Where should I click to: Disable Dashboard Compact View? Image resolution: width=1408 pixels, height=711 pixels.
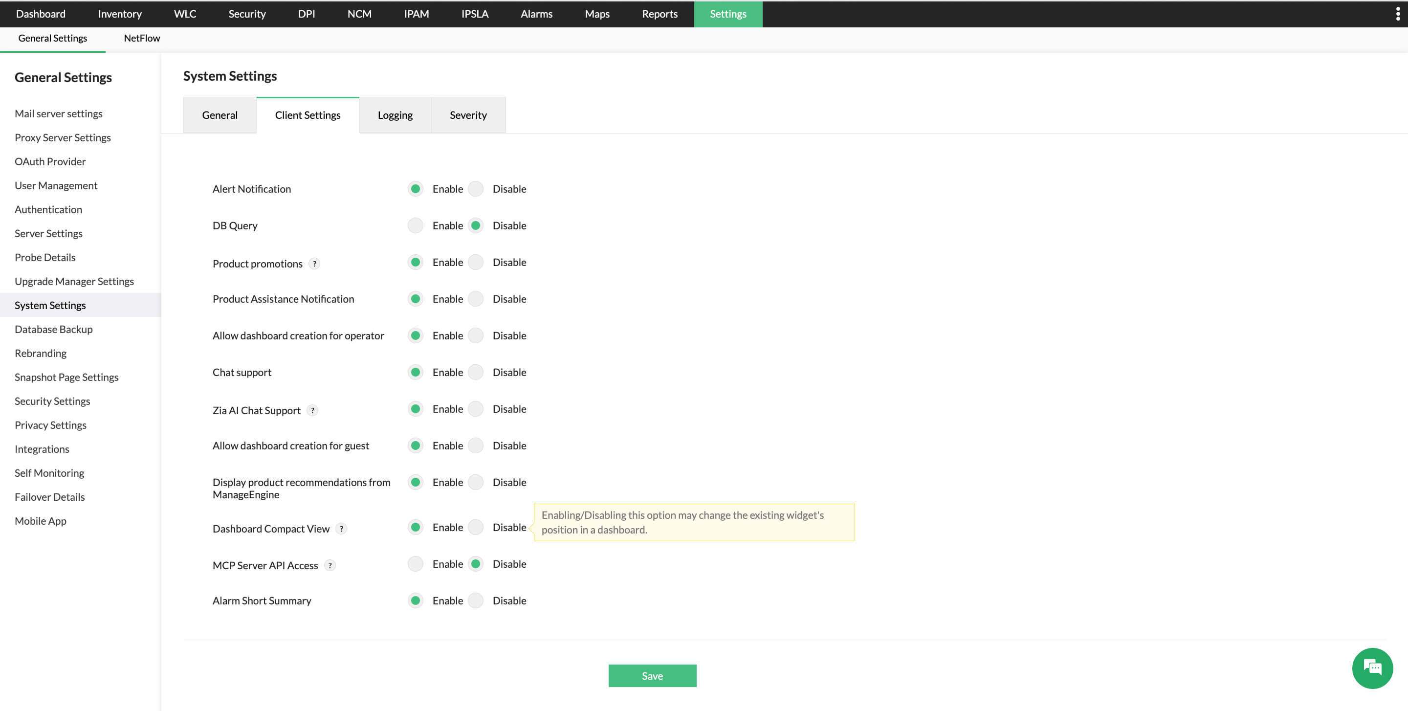click(476, 527)
